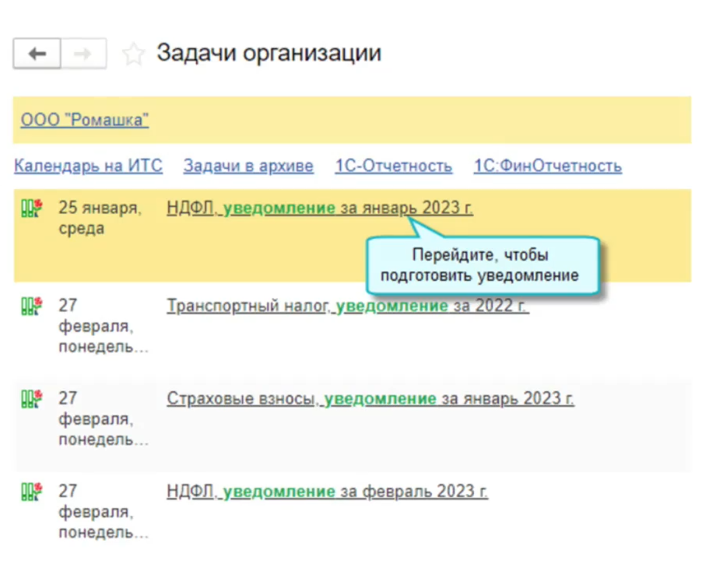Click the back arrow navigation button

pyautogui.click(x=37, y=54)
